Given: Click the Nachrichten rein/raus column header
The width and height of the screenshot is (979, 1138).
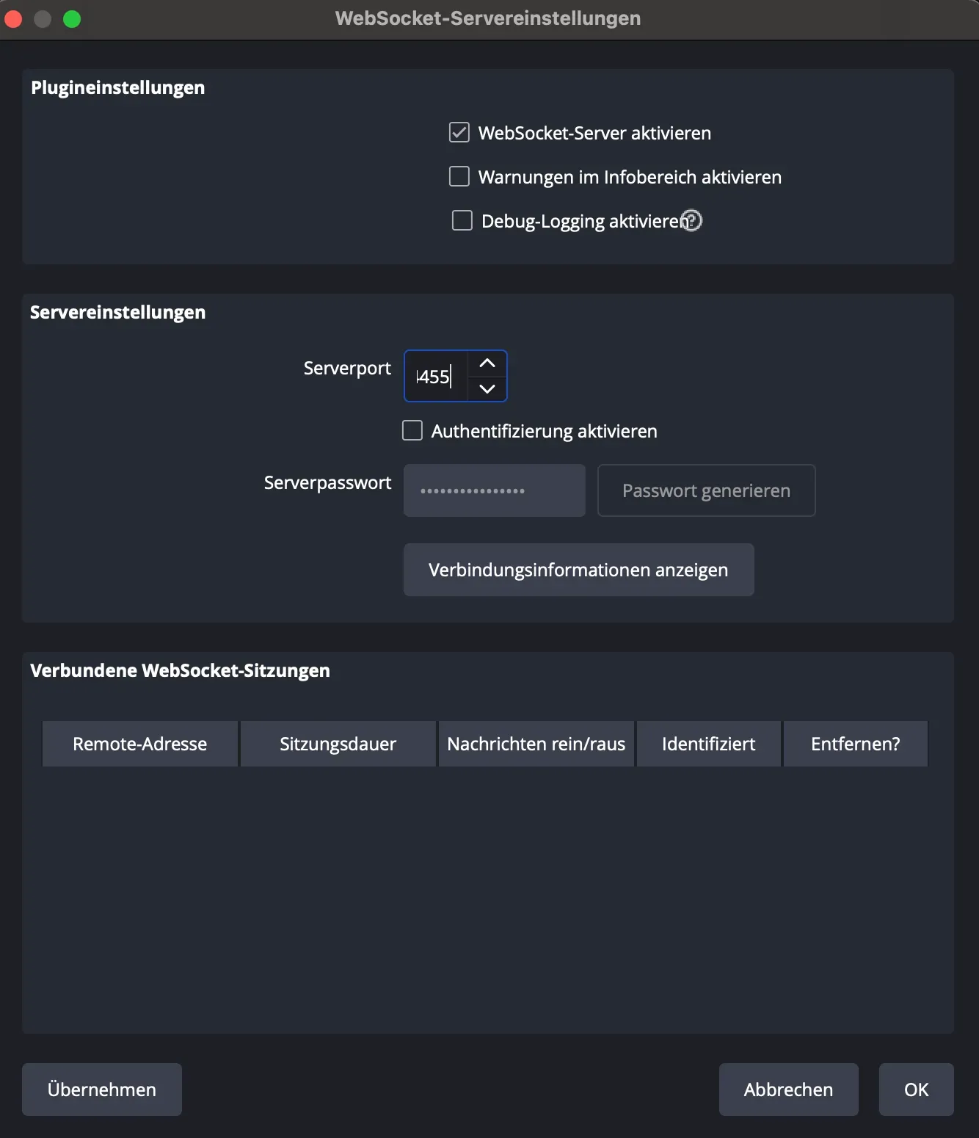Looking at the screenshot, I should pos(536,743).
